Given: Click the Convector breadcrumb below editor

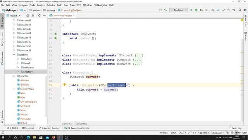Looking at the screenshot, I should [x=67, y=124].
